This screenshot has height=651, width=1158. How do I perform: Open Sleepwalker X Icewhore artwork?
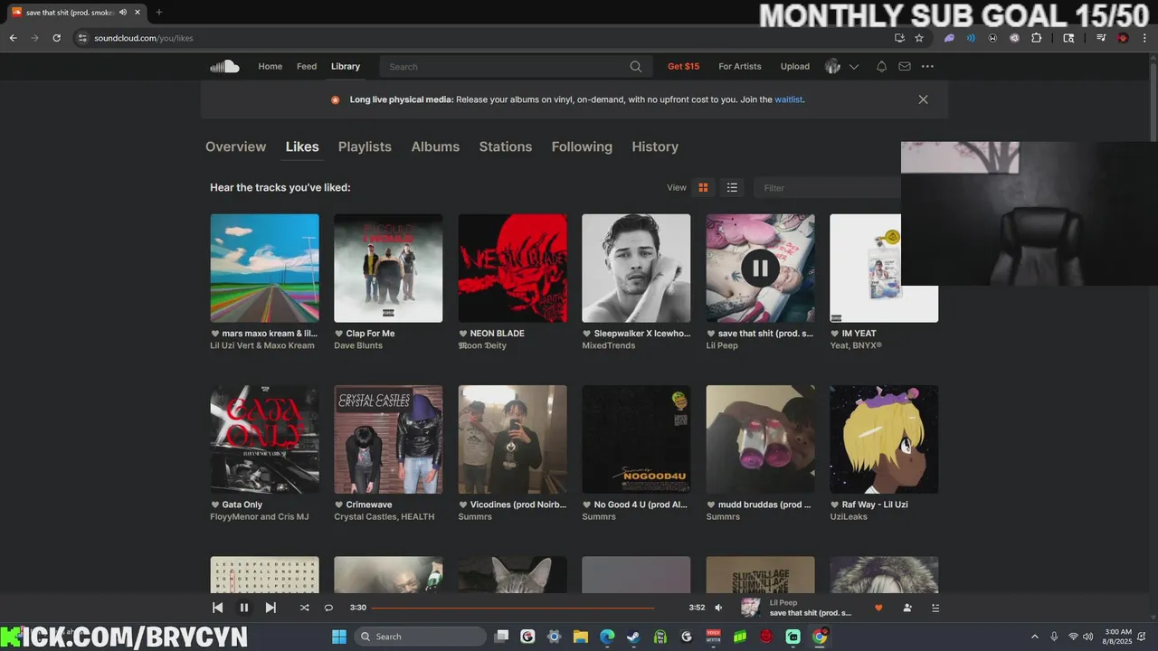pyautogui.click(x=636, y=269)
